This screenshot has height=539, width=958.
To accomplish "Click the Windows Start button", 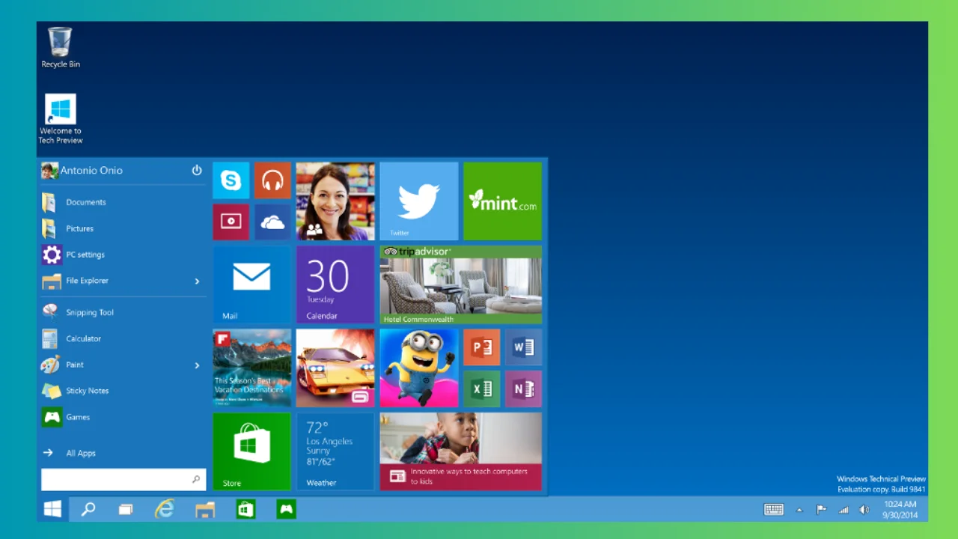I will pyautogui.click(x=52, y=509).
